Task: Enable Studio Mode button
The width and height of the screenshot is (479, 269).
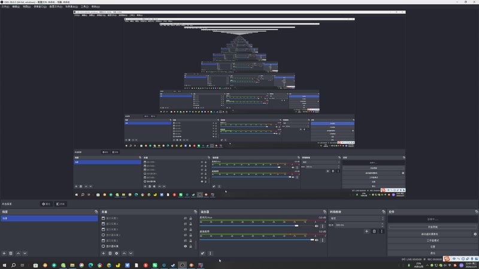Action: click(432, 240)
